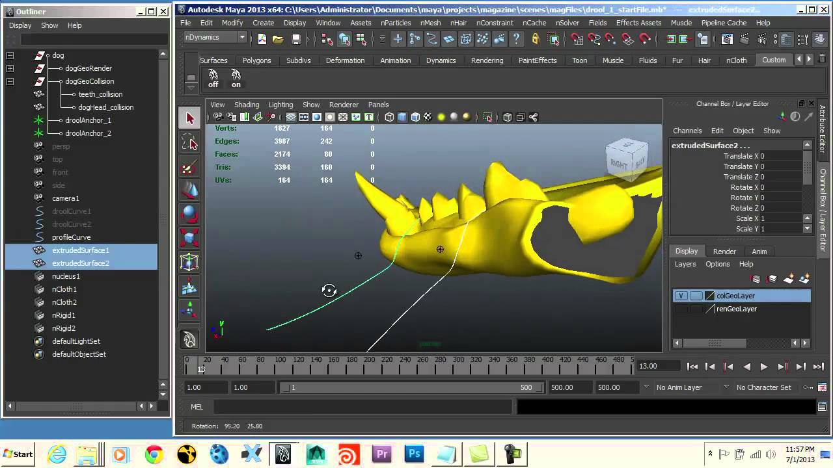Screen dimensions: 833x468
Task: Toggle visibility of colGeoLayer
Action: pos(681,296)
